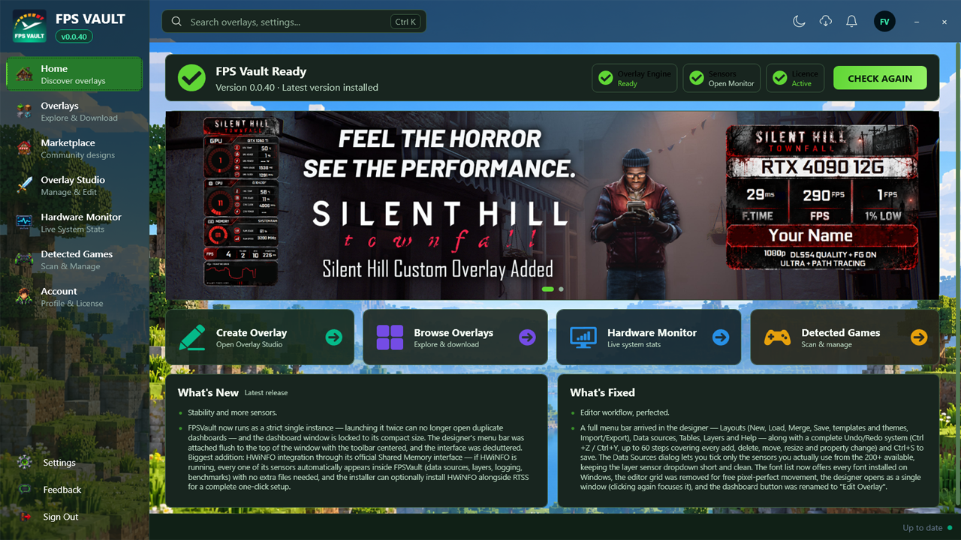Click the cloud download icon
Image resolution: width=961 pixels, height=540 pixels.
click(825, 22)
